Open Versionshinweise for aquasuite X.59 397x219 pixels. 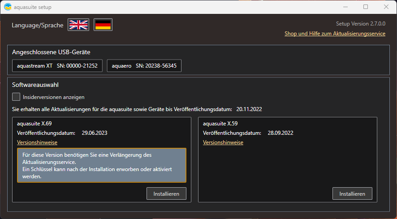click(223, 142)
